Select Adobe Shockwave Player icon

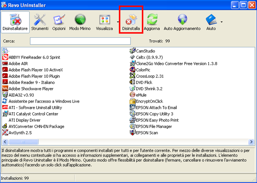coord(5,89)
